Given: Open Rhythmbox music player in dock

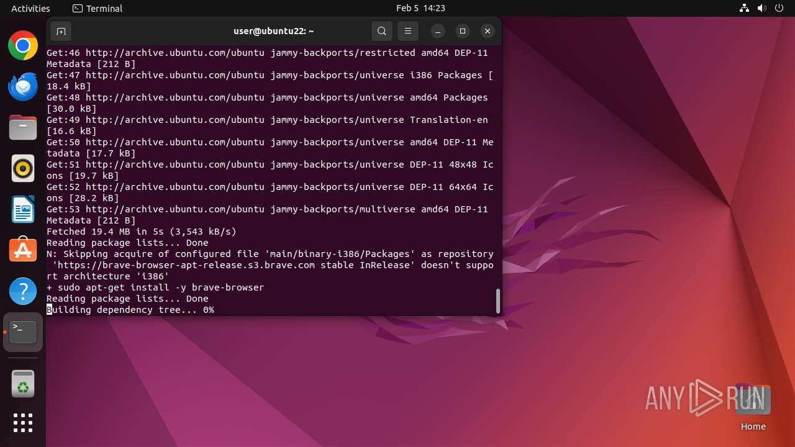Looking at the screenshot, I should pos(23,168).
